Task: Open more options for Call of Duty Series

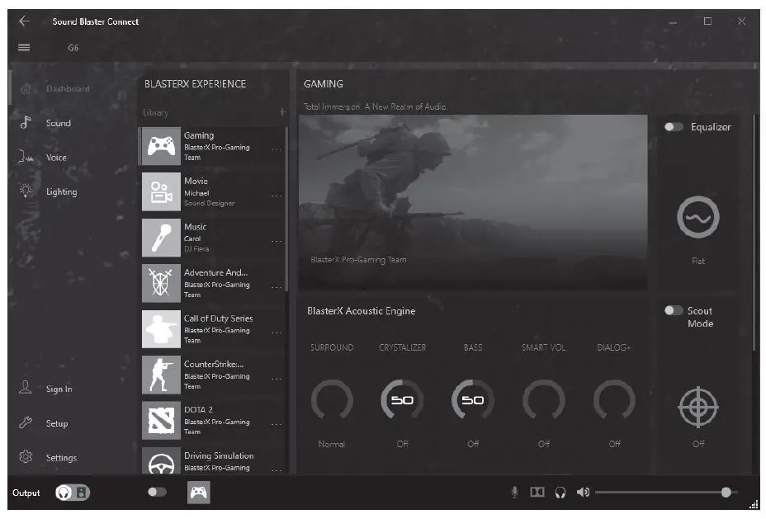Action: click(x=277, y=333)
